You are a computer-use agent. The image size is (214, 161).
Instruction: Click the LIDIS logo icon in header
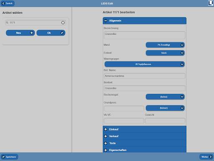[x=211, y=3]
